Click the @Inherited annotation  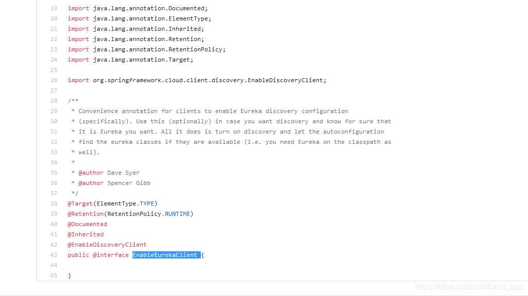point(86,234)
